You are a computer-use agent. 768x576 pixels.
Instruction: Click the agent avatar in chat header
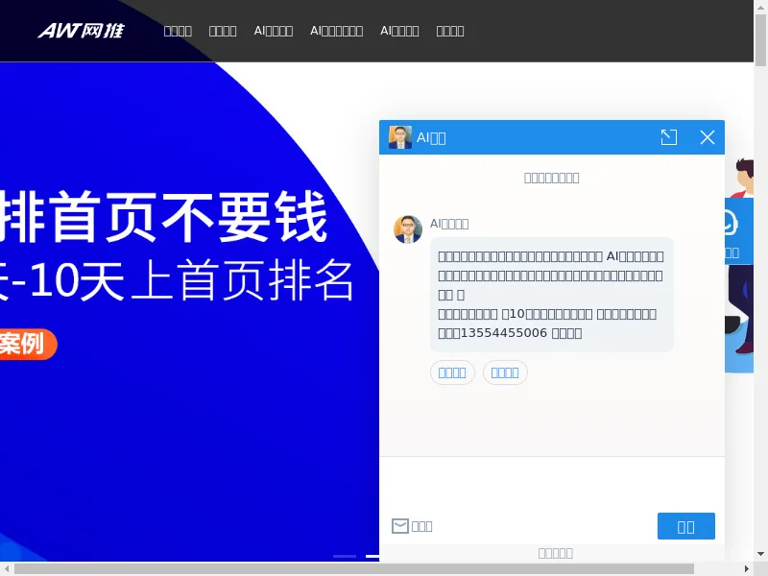400,137
